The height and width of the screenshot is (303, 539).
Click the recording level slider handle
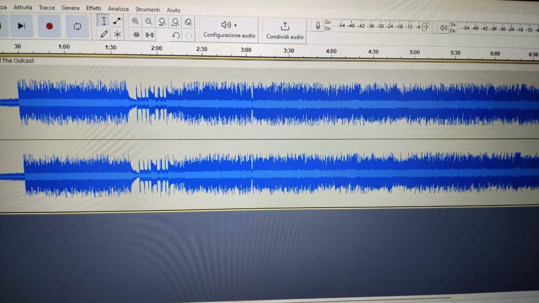pos(425,26)
